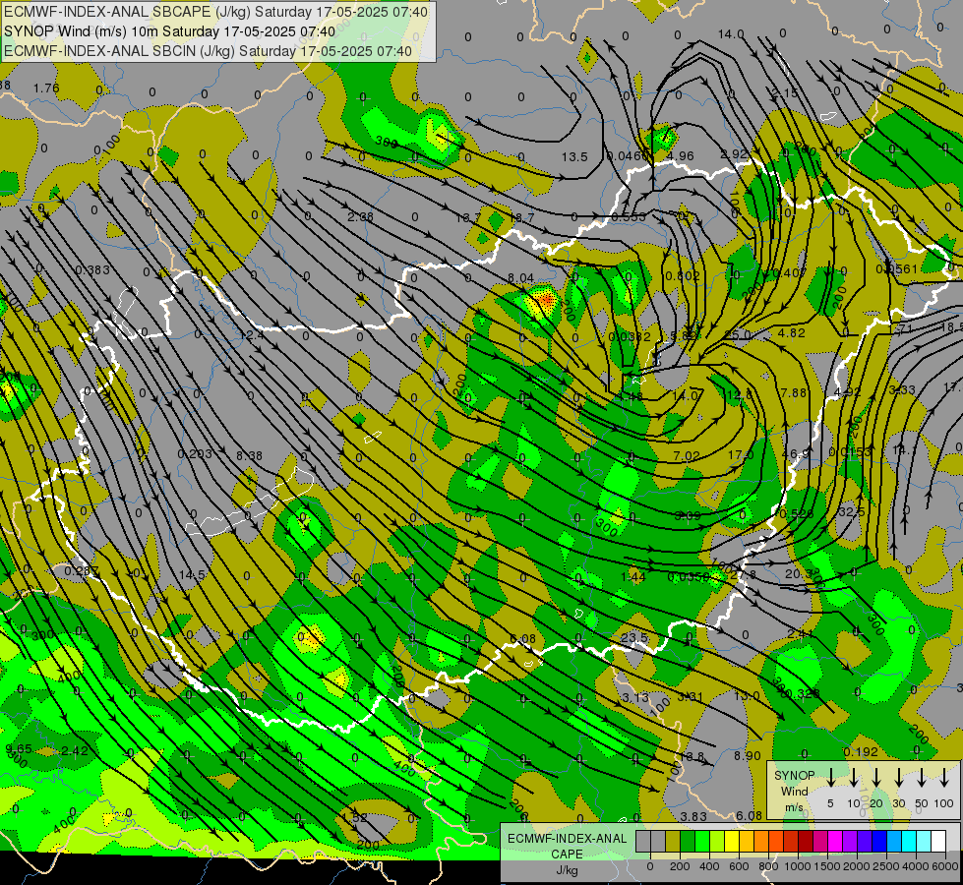Image resolution: width=963 pixels, height=885 pixels.
Task: Select the dark green CAPE legend swatch
Action: pos(688,841)
